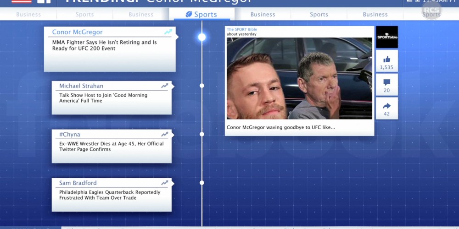Click the trending arrow icon on #Chyna card
The width and height of the screenshot is (459, 229).
pos(164,134)
